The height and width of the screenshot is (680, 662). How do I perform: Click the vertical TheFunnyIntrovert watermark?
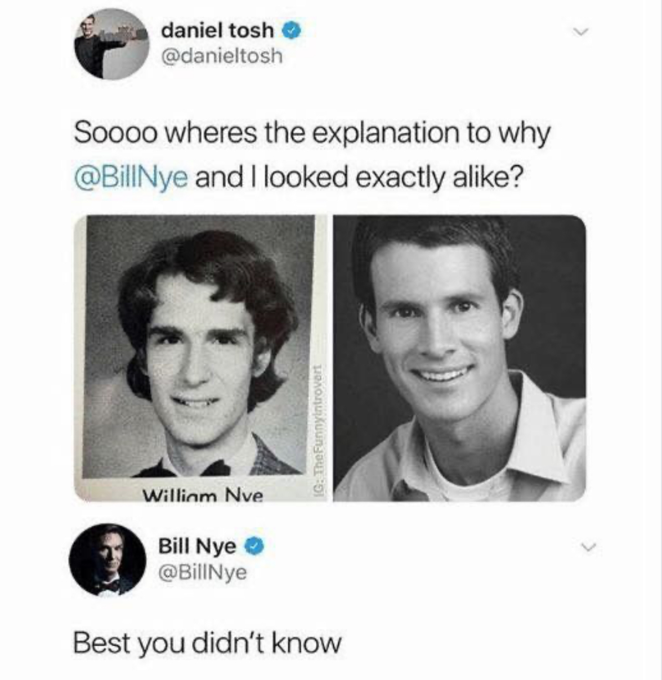coord(319,430)
